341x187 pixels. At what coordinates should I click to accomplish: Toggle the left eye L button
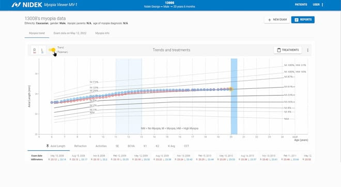[42, 50]
